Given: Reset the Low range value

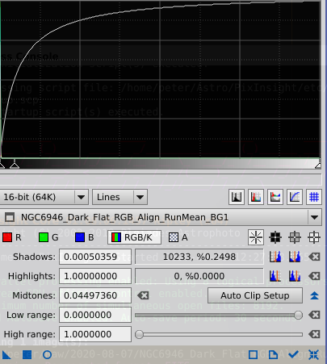Looking at the screenshot, I should (314, 315).
